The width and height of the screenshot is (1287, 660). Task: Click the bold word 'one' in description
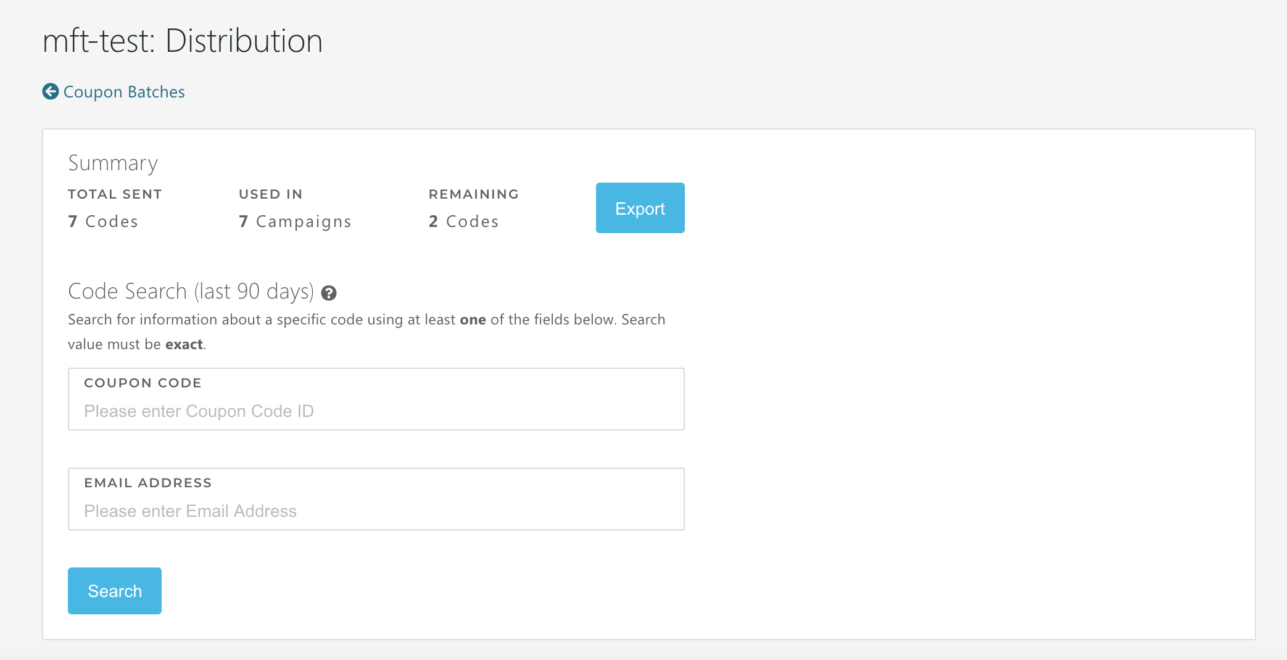point(473,320)
